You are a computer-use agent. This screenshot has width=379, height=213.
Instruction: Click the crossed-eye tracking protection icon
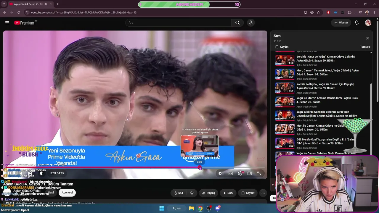click(x=312, y=12)
